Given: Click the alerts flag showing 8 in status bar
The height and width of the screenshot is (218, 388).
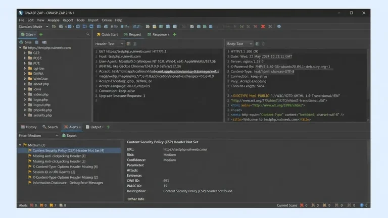Looking at the screenshot, I should point(61,205).
